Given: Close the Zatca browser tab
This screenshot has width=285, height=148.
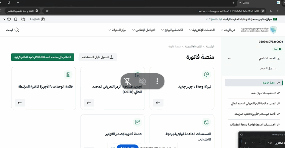Looking at the screenshot, I should point(240,3).
